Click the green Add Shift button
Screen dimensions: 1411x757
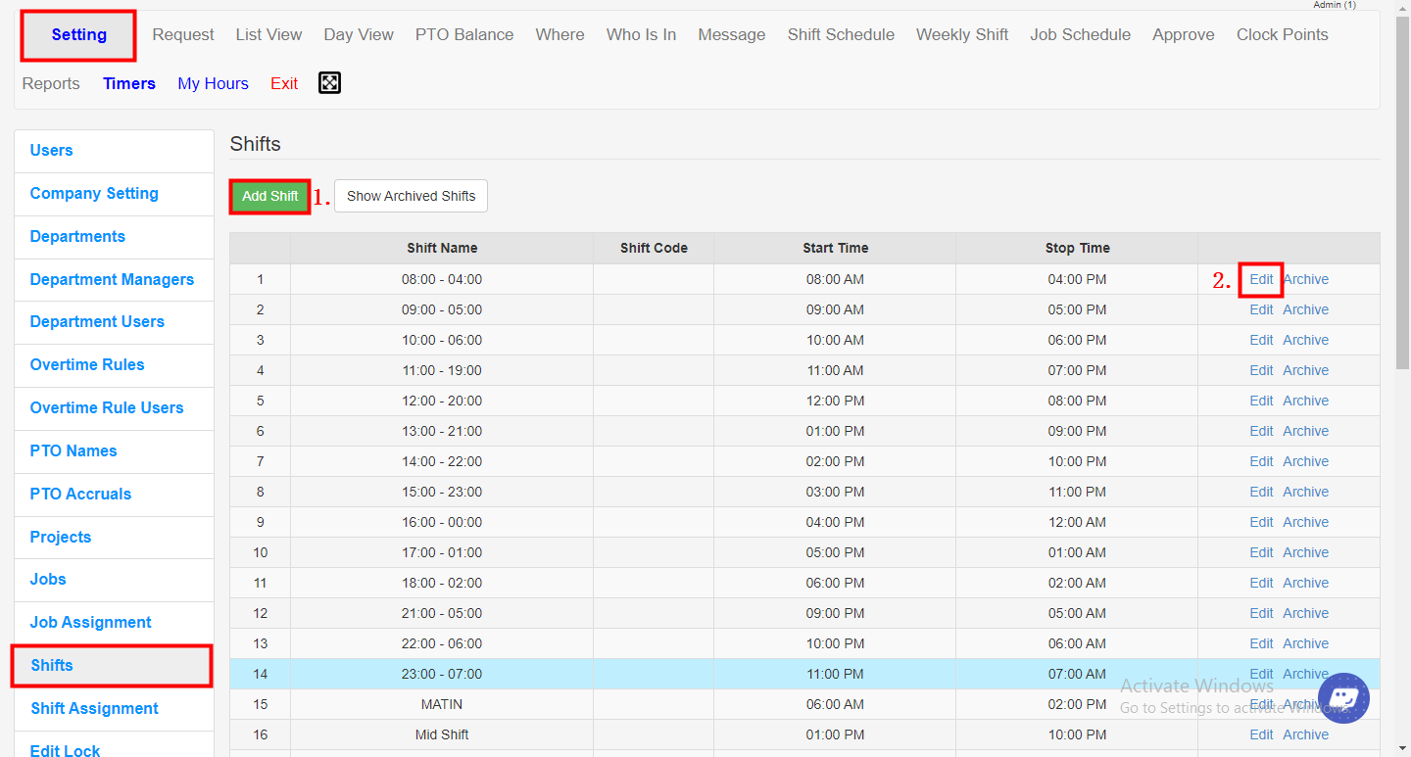click(270, 196)
